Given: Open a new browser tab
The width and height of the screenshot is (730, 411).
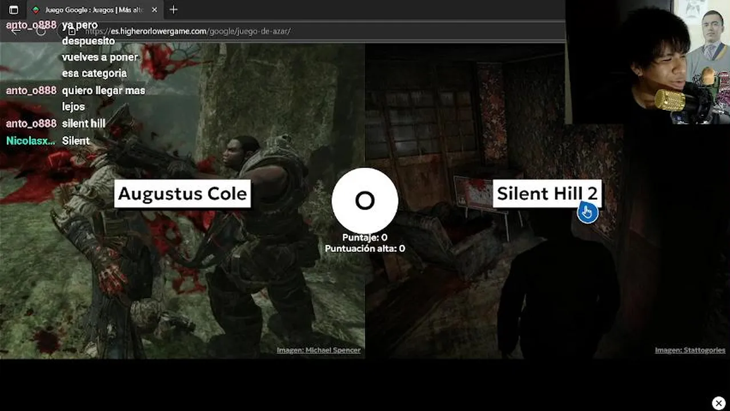Looking at the screenshot, I should point(174,10).
